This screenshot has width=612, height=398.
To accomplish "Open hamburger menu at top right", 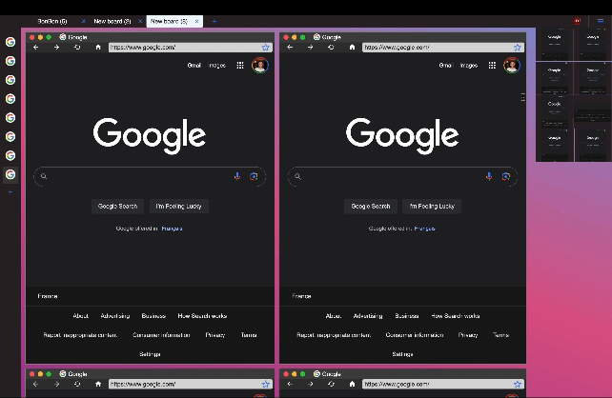I will coord(601,21).
